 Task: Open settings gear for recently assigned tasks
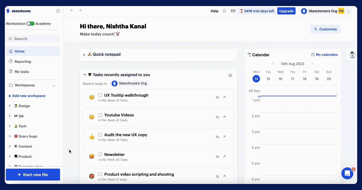[230, 75]
